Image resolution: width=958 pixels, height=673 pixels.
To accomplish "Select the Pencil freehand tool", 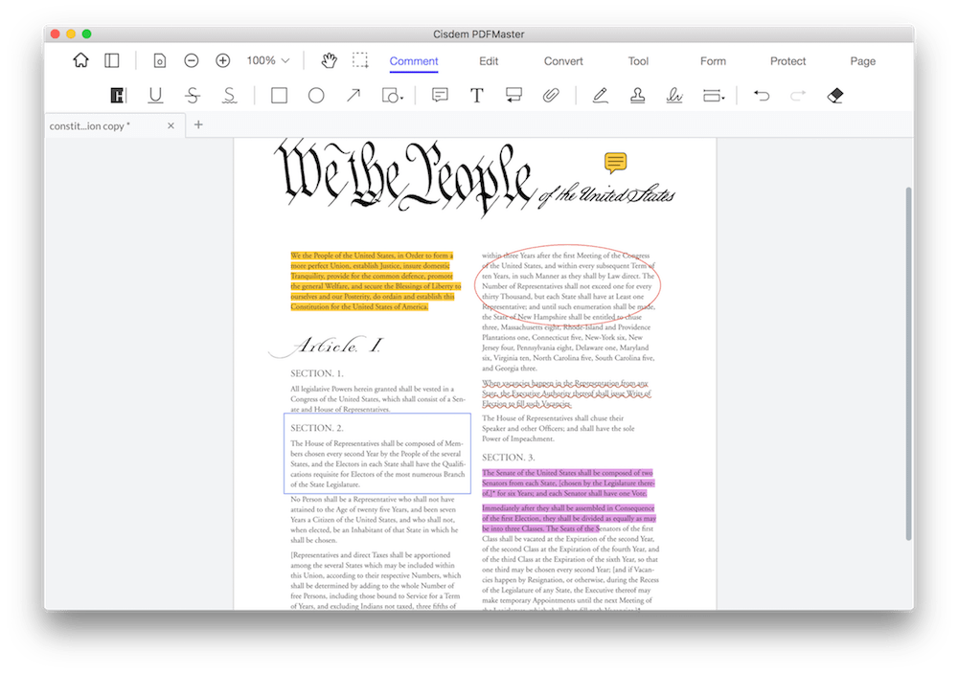I will 600,96.
